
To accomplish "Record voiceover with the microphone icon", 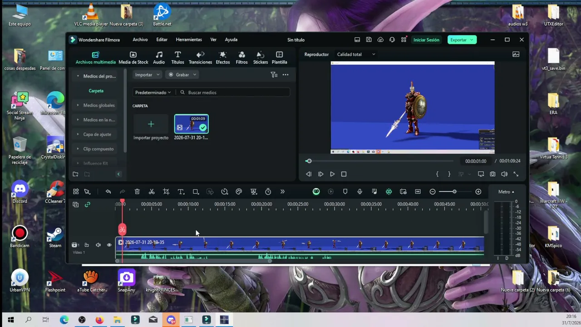I will click(x=359, y=192).
